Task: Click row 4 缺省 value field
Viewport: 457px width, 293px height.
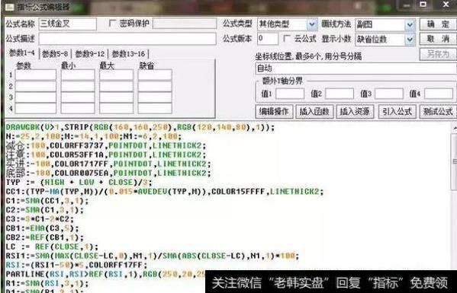Action: click(155, 108)
